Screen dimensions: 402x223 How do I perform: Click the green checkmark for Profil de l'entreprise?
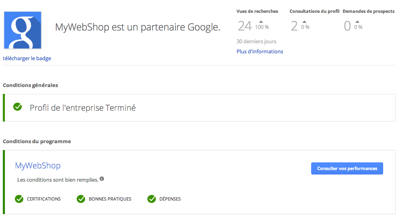click(18, 107)
